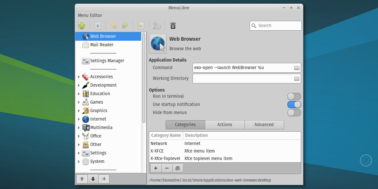This screenshot has width=378, height=189.
Task: Click the Undo toolbar icon
Action: (x=113, y=25)
